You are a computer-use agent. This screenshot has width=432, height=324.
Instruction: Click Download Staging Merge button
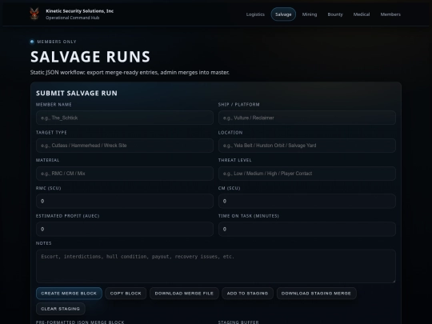click(316, 294)
